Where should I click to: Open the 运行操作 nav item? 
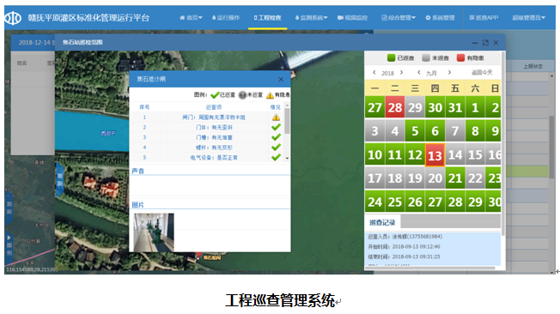click(226, 17)
